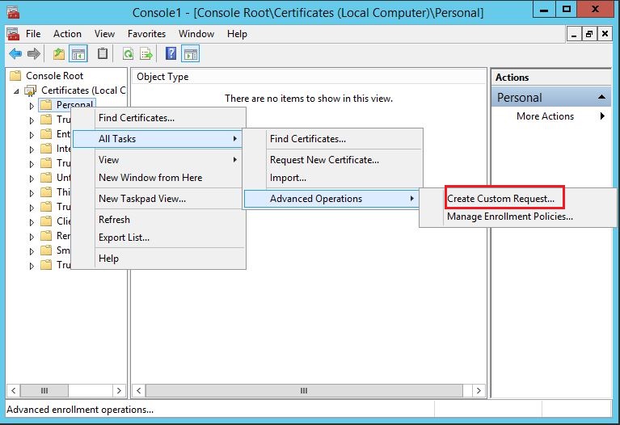Click New Taskpad View in context menu
Screen dimensions: 620x425
click(x=141, y=199)
